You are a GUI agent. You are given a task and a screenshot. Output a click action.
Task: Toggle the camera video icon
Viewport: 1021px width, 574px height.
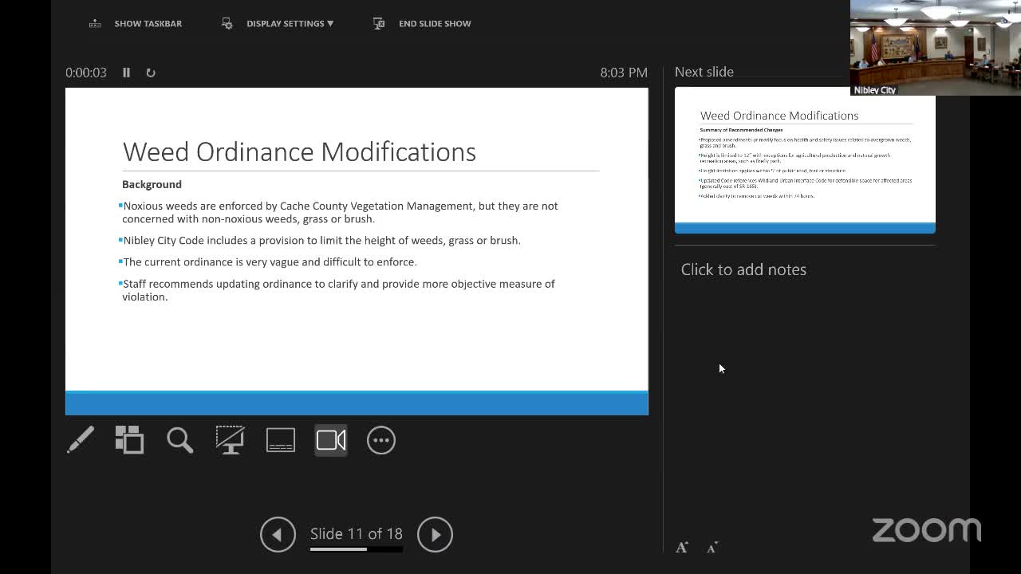(331, 440)
